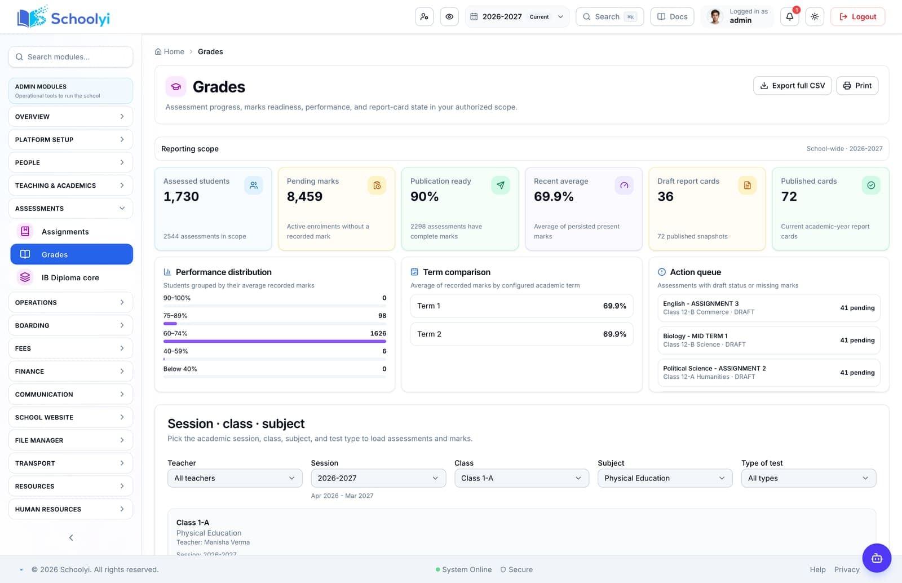Viewport: 902px width, 583px height.
Task: Open the Type of test dropdown
Action: (808, 478)
